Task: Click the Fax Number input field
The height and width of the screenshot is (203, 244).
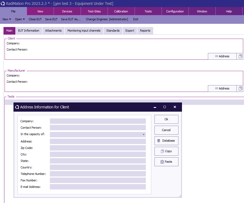Action: 98,180
